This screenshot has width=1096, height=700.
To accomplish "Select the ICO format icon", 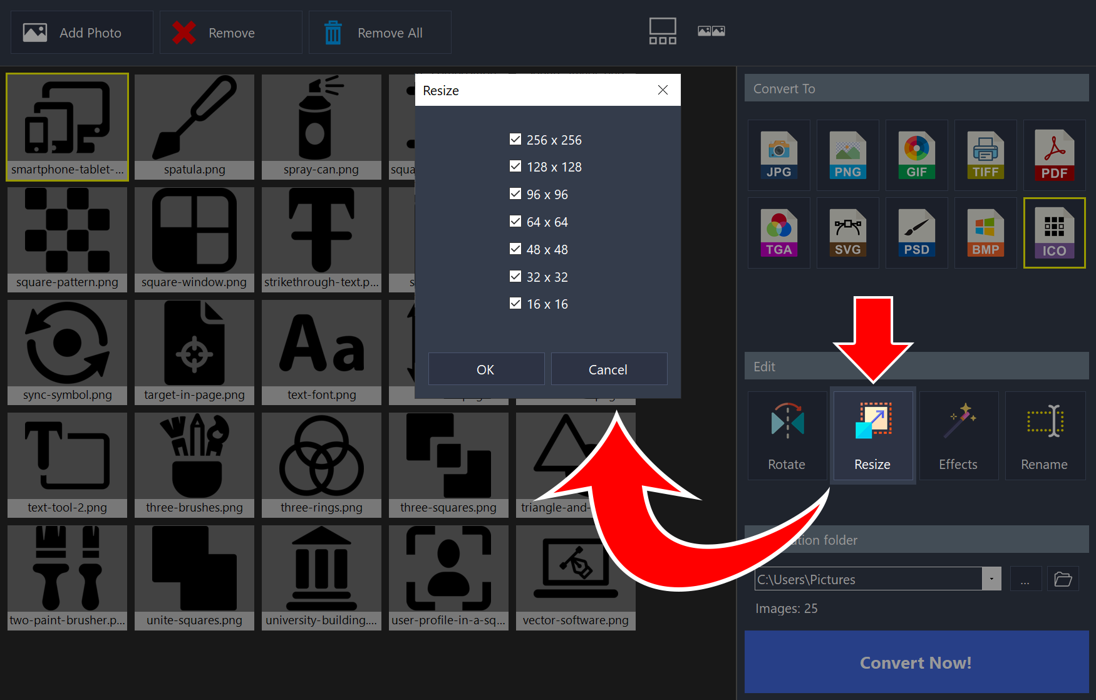I will tap(1054, 233).
